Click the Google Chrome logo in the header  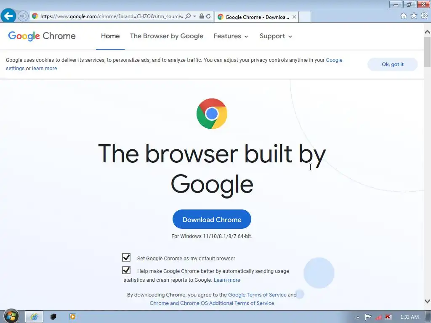(42, 36)
